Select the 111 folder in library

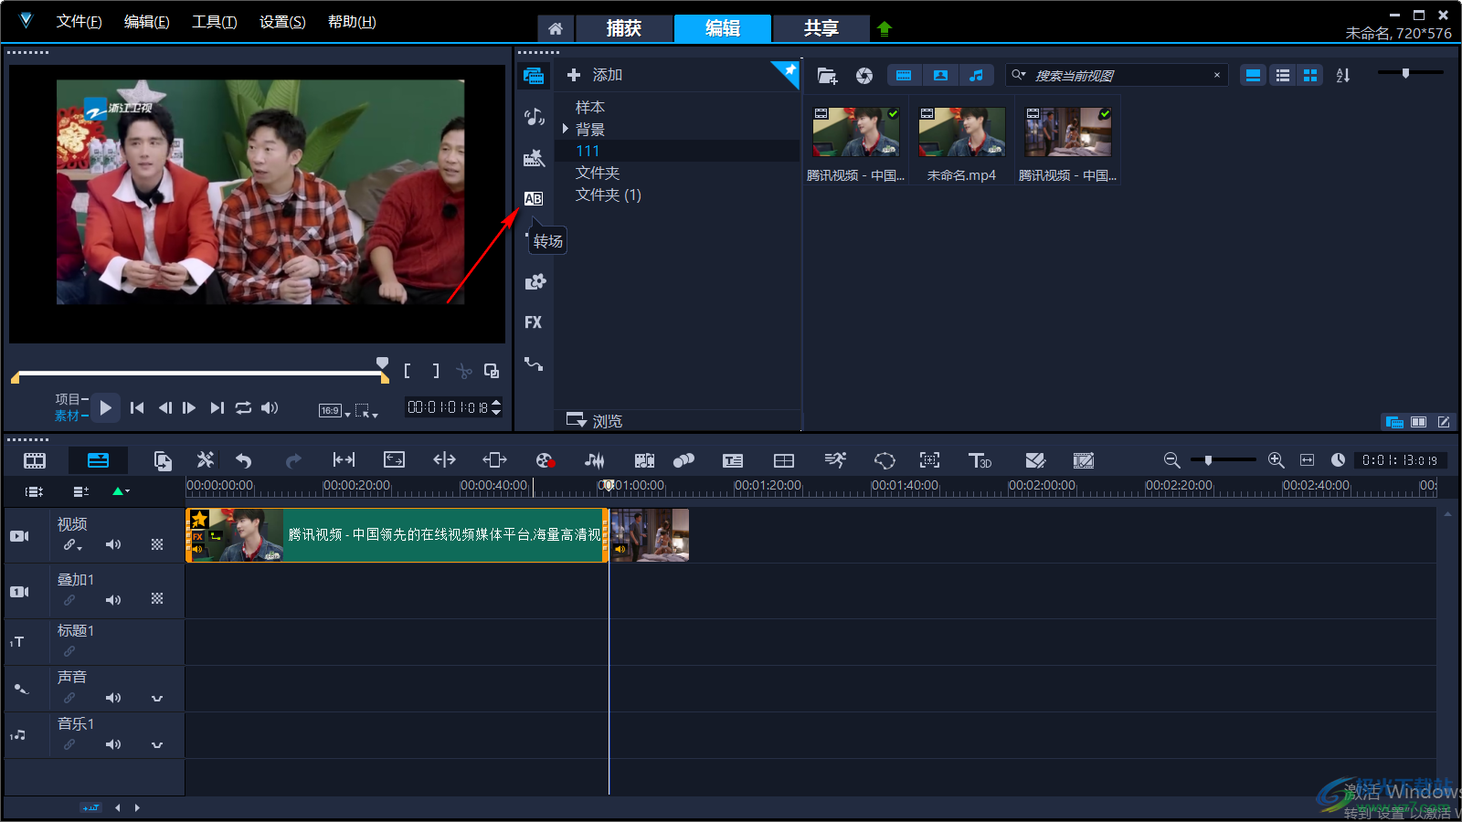pyautogui.click(x=676, y=151)
